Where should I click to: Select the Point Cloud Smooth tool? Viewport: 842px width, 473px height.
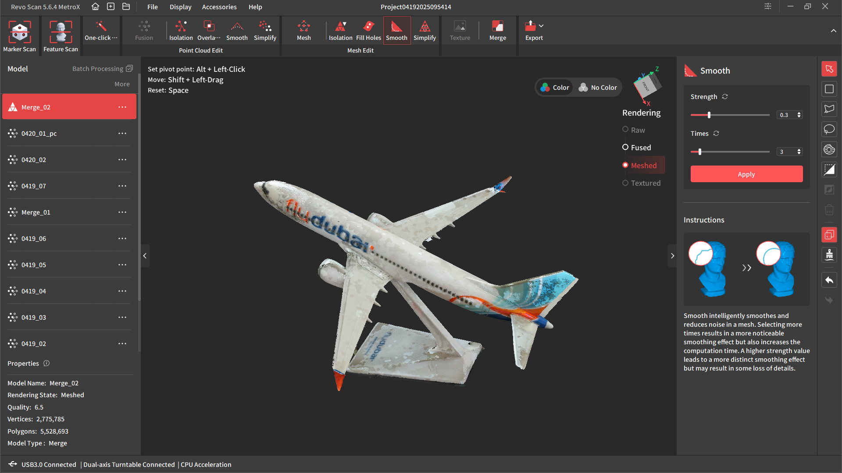(x=237, y=30)
